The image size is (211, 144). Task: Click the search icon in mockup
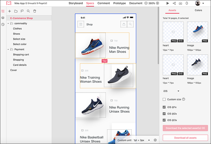coord(130,24)
